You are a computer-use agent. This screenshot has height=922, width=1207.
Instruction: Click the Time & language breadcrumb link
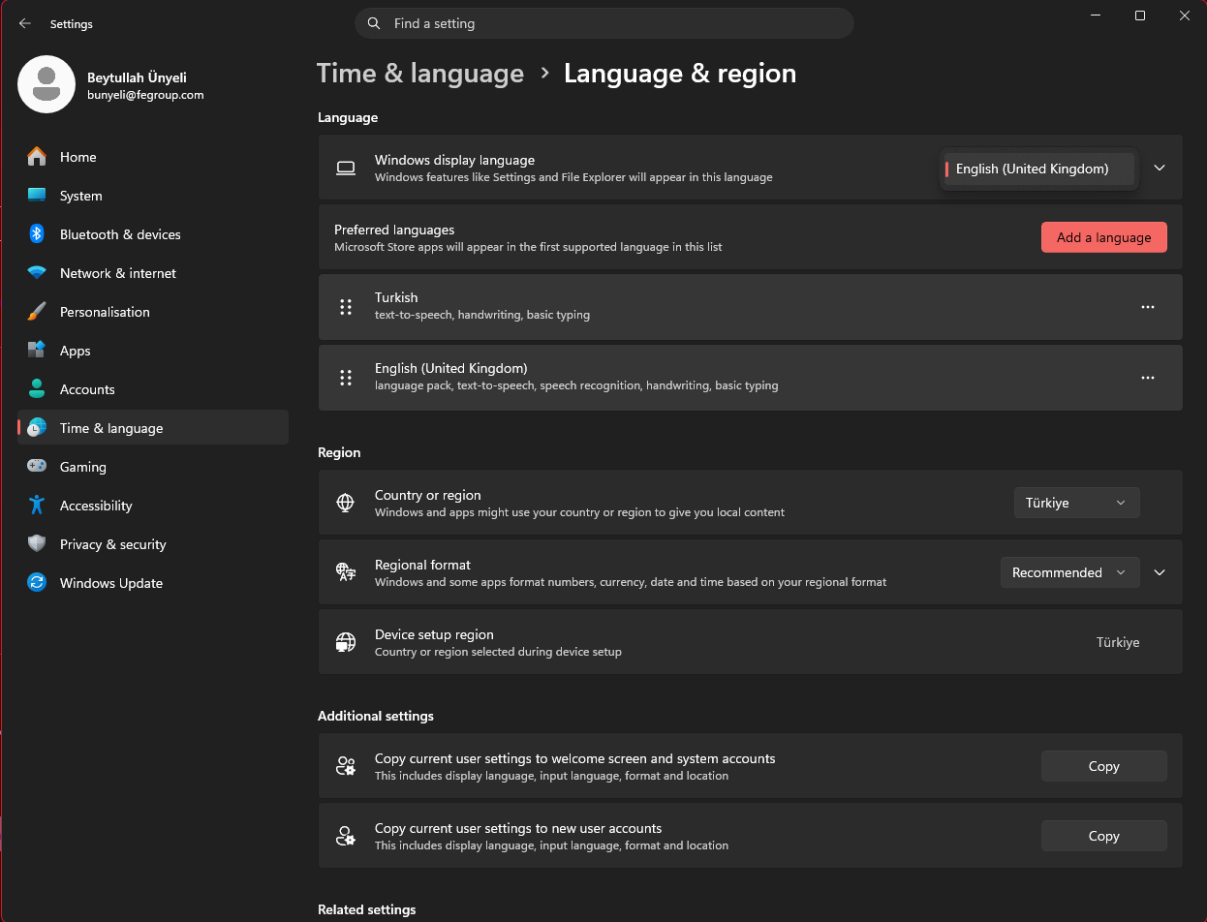click(x=420, y=74)
